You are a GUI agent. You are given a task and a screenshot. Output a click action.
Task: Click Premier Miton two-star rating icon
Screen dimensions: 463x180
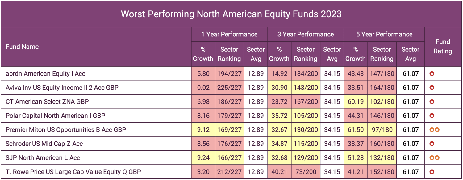click(435, 130)
